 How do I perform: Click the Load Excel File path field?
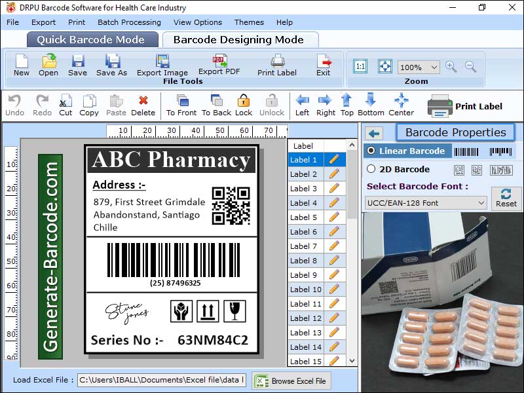pos(161,380)
